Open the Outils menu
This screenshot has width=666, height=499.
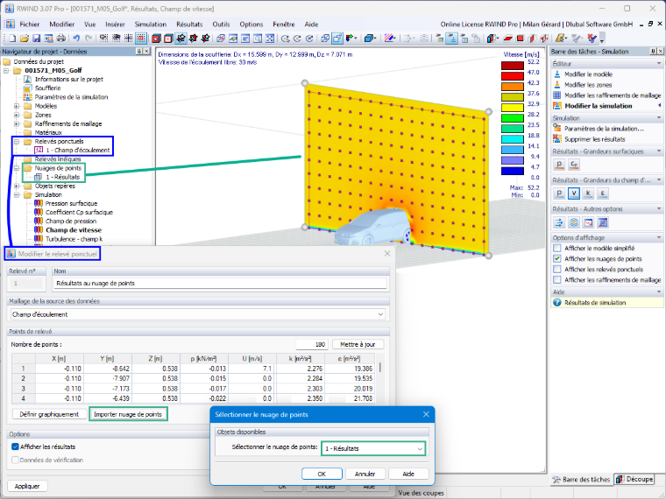click(x=221, y=25)
